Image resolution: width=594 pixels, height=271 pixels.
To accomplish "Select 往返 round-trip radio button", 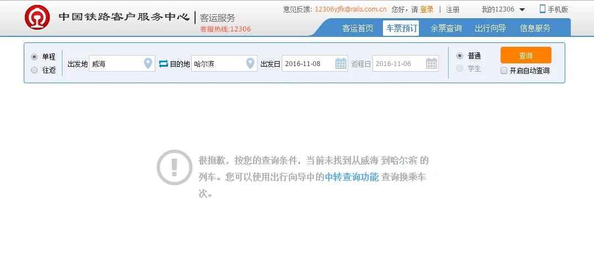I will (x=34, y=70).
